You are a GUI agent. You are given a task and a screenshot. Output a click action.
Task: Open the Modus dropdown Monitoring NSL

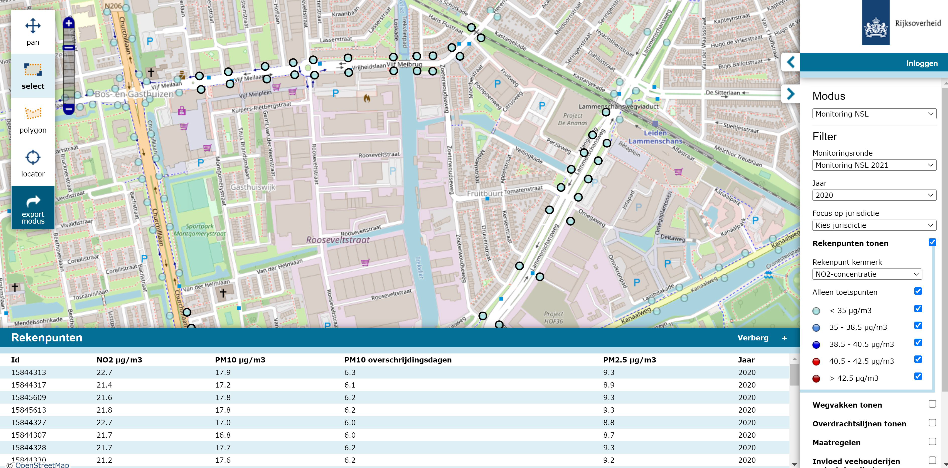pyautogui.click(x=874, y=114)
